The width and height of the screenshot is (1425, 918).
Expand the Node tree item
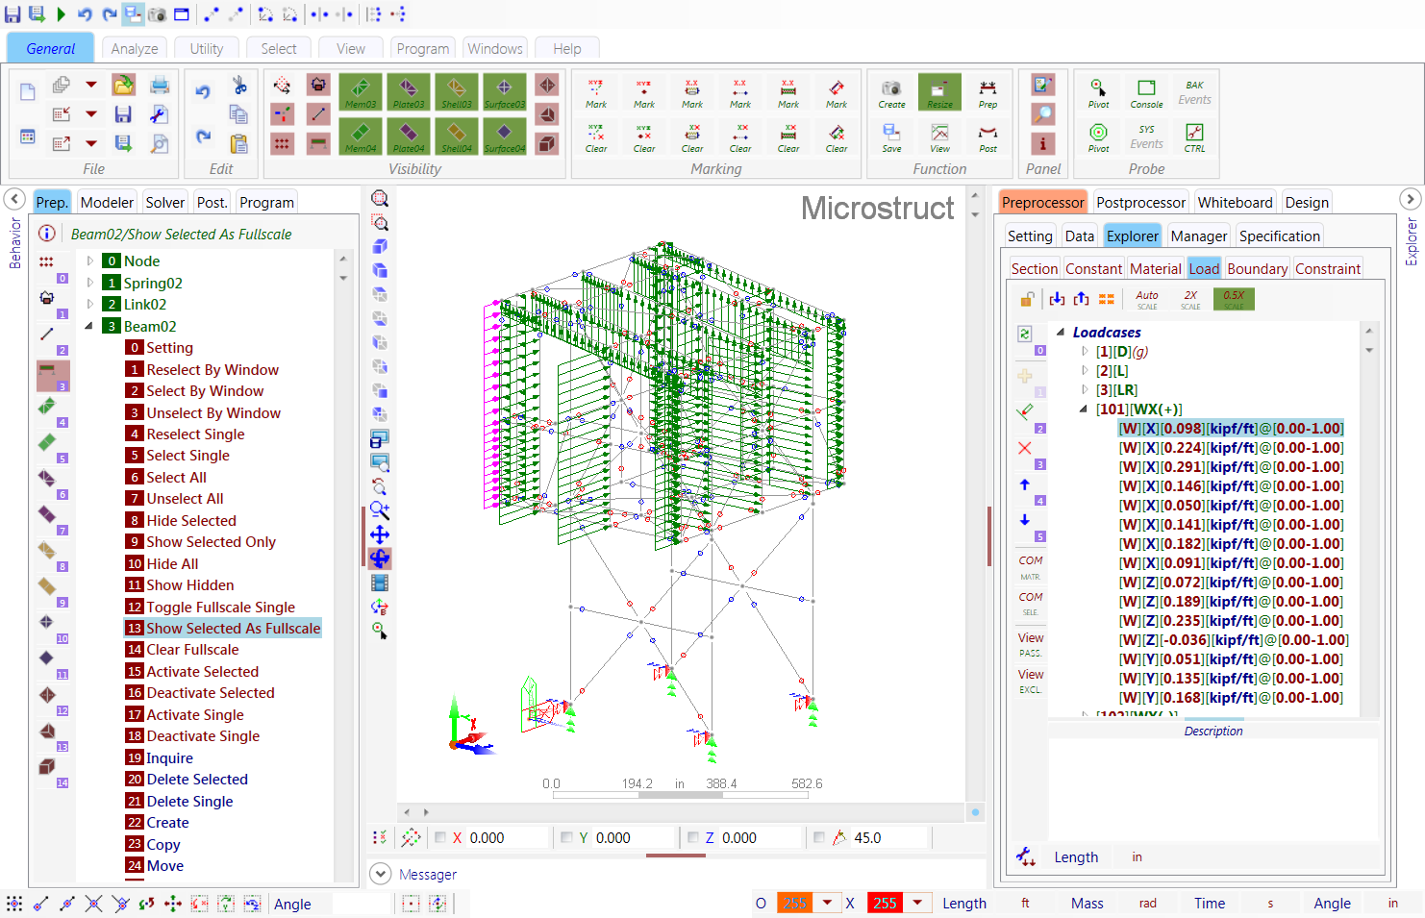click(x=90, y=261)
